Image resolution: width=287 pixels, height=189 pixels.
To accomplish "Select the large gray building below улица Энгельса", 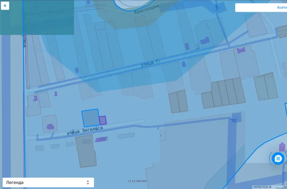I will [x=86, y=151].
